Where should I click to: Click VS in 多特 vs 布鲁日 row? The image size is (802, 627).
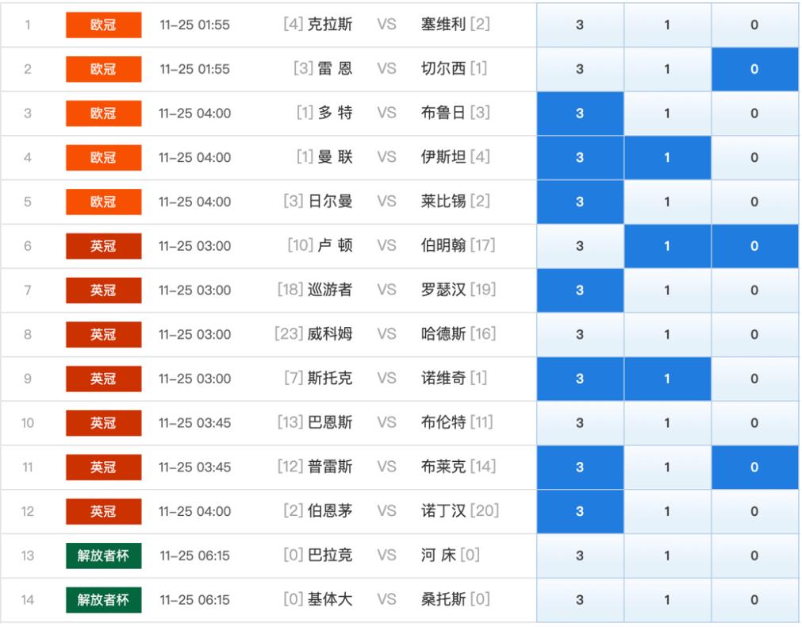386,113
